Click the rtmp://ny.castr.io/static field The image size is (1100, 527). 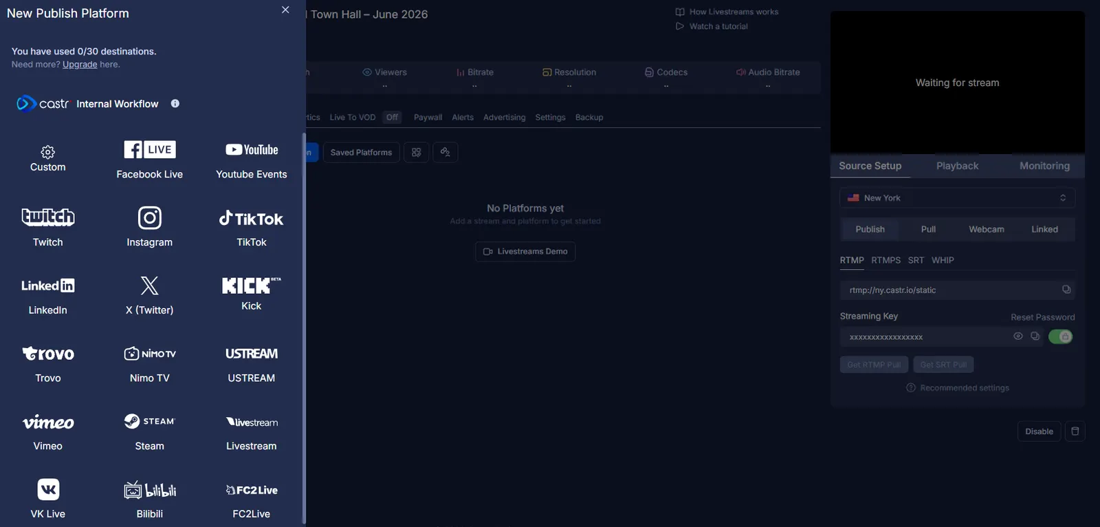957,290
